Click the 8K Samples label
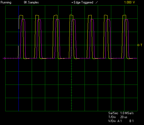Image resolution: width=144 pixels, height=125 pixels. (x=31, y=2)
